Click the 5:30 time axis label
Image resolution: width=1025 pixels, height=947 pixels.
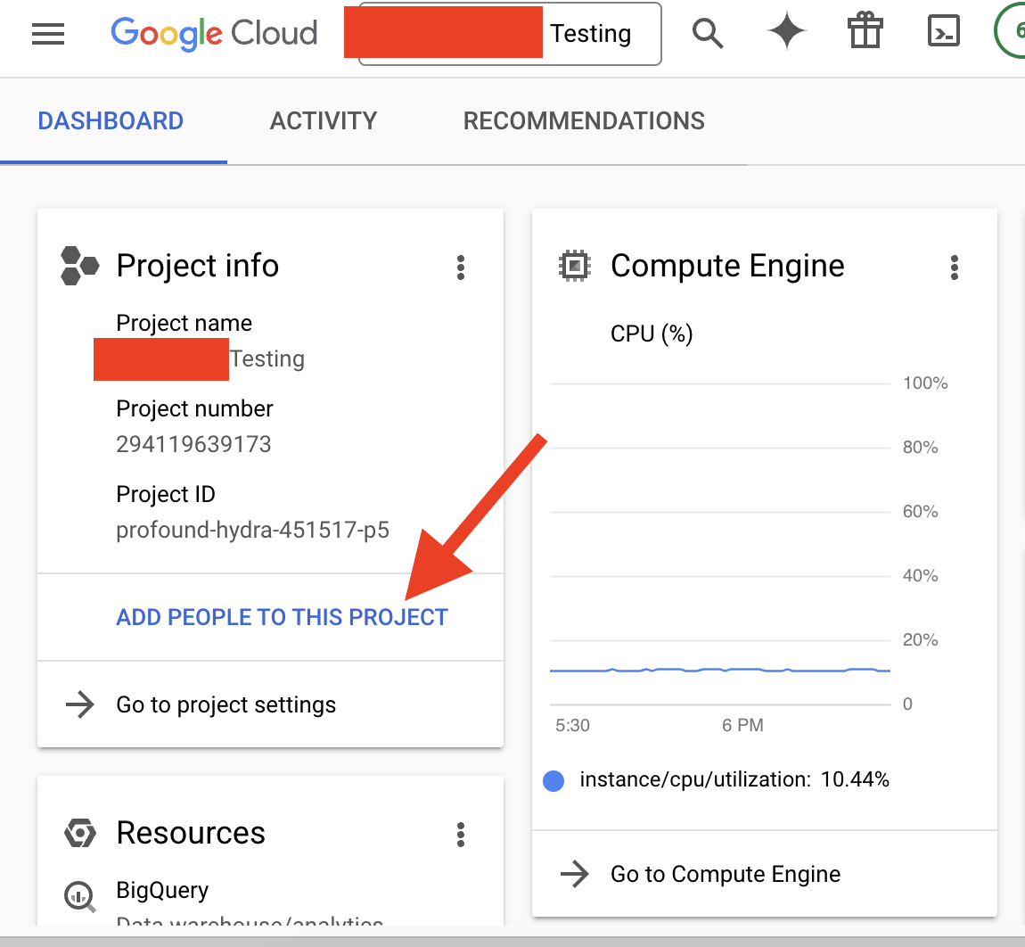572,725
